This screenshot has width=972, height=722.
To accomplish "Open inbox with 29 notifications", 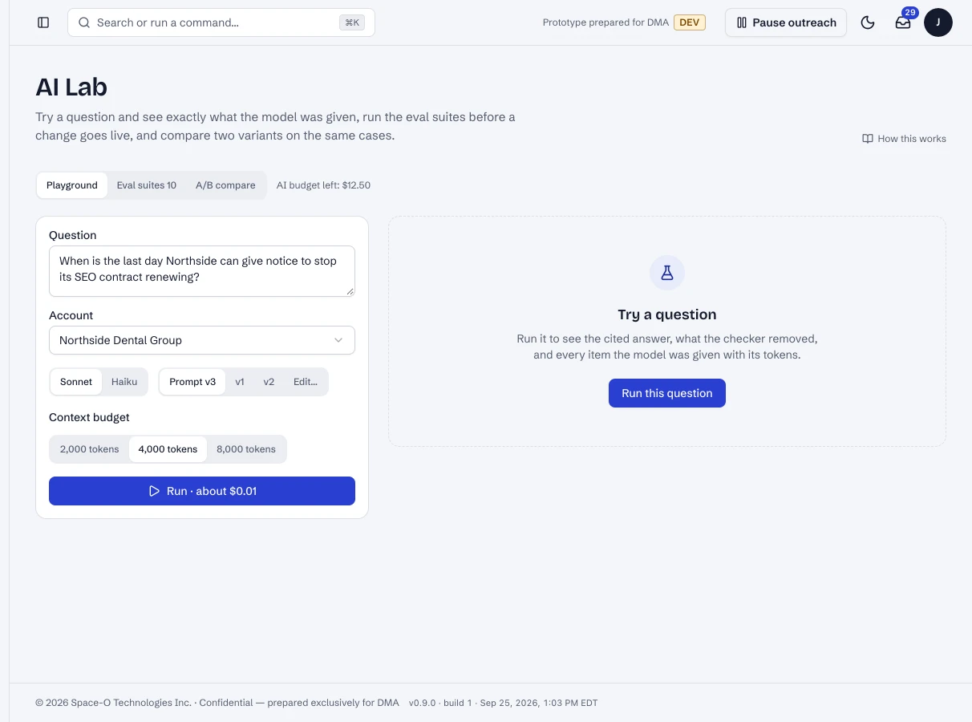I will (x=903, y=22).
